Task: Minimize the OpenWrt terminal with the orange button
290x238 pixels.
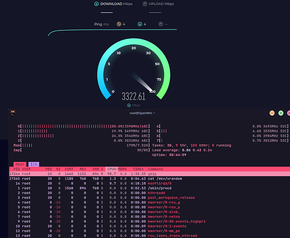Action: tap(272, 113)
